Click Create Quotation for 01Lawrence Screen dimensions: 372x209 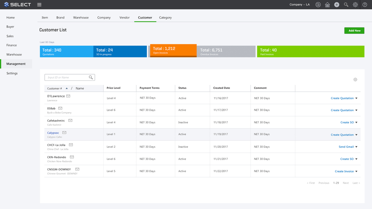342,98
